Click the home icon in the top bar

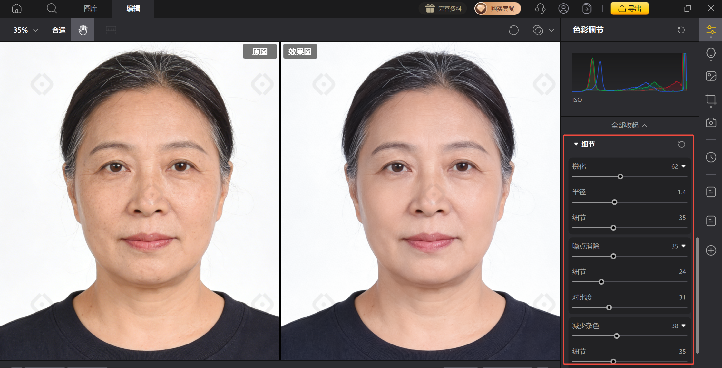17,8
